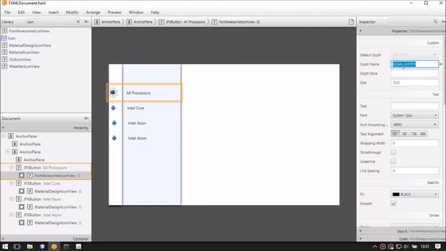Collapse the JFXButton Intel Xeon tree node
The width and height of the screenshot is (446, 251).
pyautogui.click(x=12, y=199)
